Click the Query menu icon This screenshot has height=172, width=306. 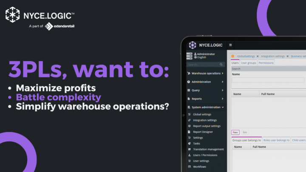tap(189, 90)
